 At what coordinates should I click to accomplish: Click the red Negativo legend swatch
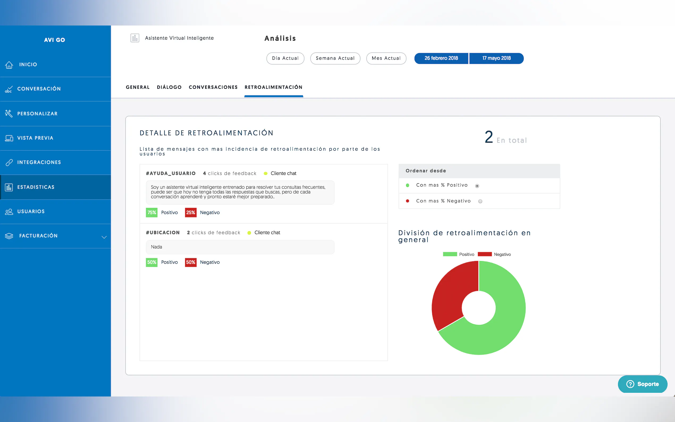click(x=484, y=254)
